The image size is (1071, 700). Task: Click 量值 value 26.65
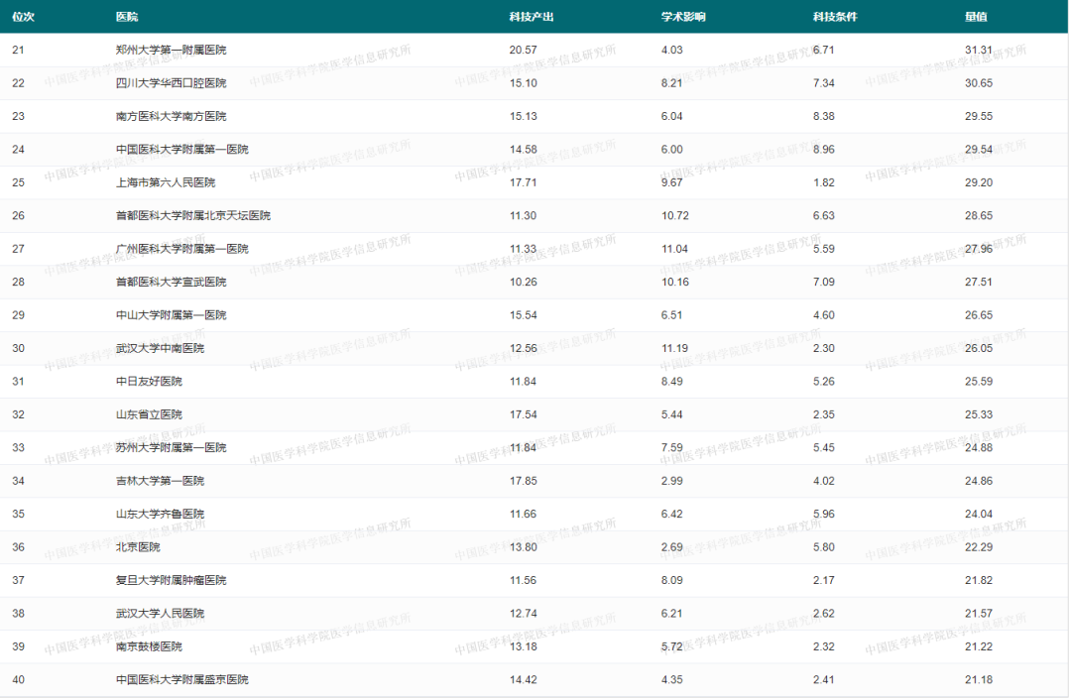pyautogui.click(x=979, y=315)
